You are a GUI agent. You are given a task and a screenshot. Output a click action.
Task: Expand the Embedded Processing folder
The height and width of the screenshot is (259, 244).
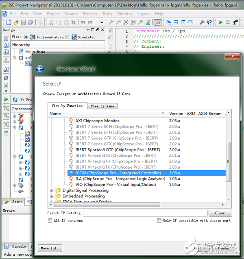pyautogui.click(x=52, y=196)
